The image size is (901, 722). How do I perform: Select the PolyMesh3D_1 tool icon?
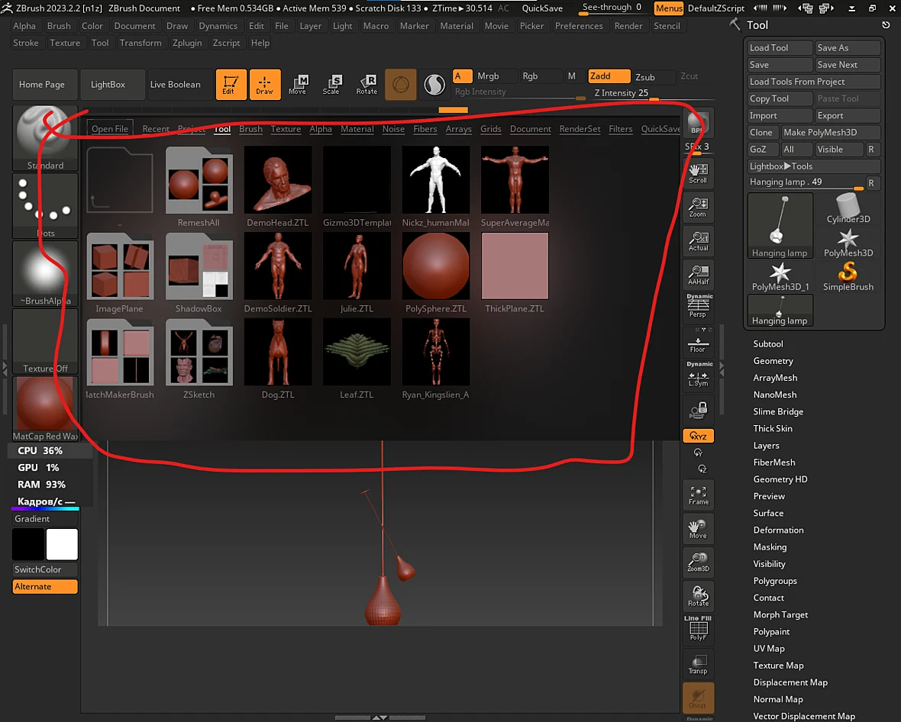780,276
